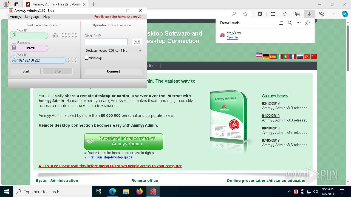Open the notification center
Screen dimensions: 351x197
342,192
